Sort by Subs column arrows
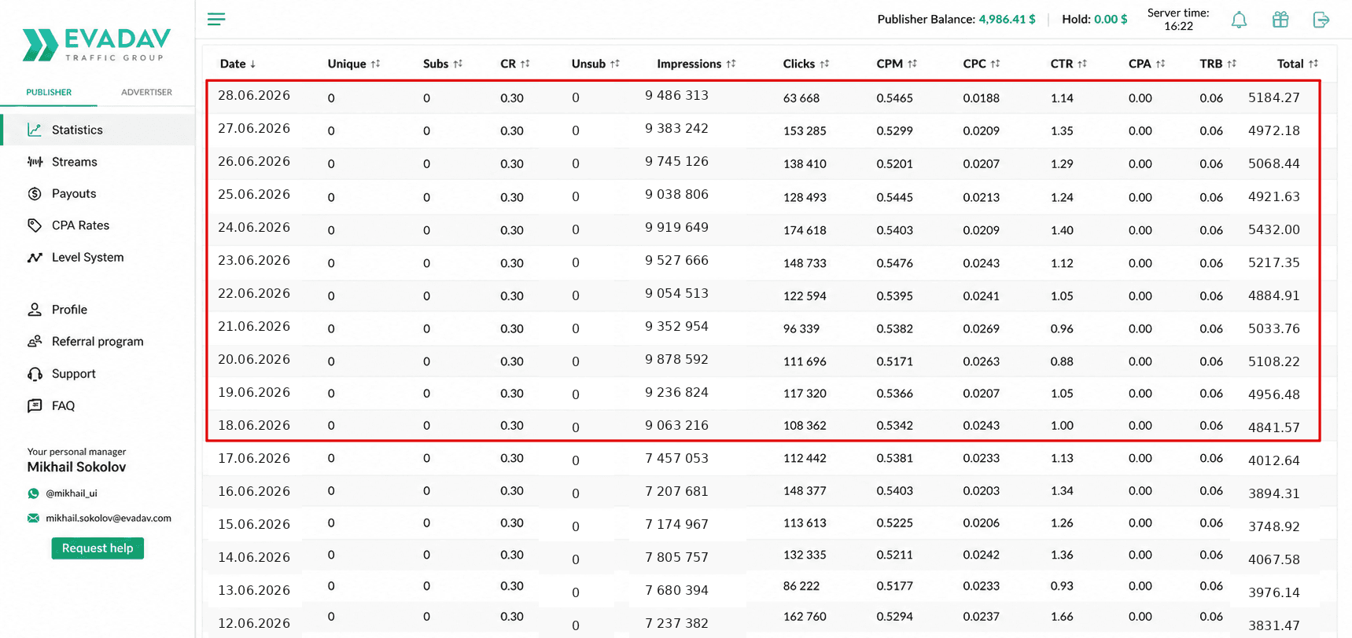1352x638 pixels. [x=458, y=64]
